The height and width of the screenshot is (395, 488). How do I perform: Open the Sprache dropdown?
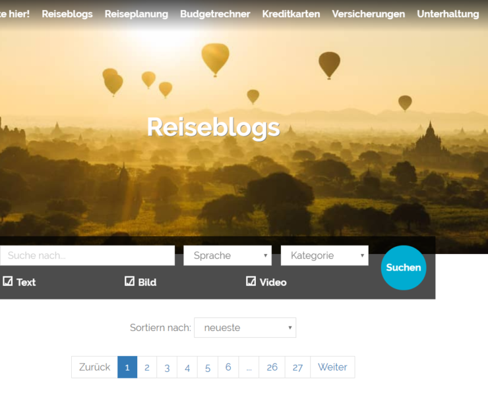coord(228,255)
